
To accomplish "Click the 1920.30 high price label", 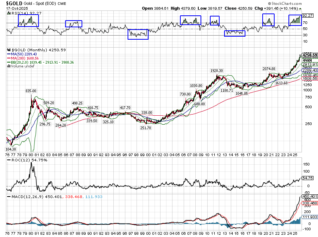I will tap(217, 71).
